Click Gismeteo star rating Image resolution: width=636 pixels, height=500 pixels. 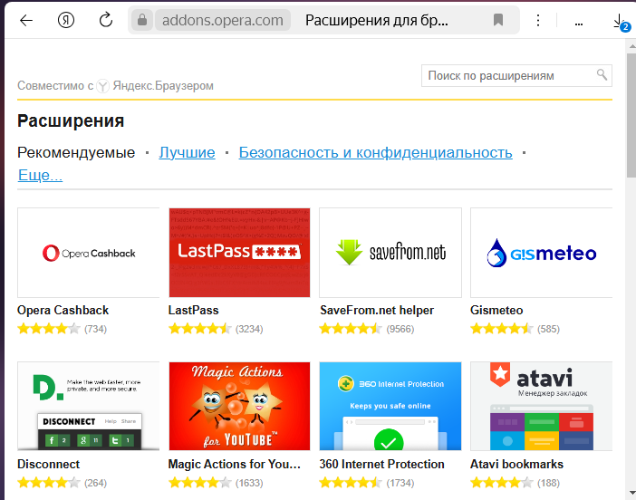point(502,329)
